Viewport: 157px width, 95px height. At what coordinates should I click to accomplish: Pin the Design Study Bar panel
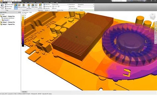tap(19, 12)
